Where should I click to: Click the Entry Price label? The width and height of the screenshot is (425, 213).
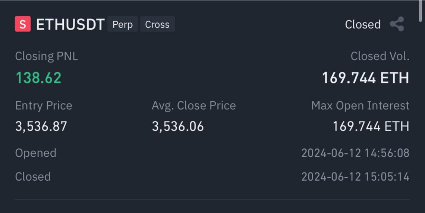pyautogui.click(x=44, y=106)
